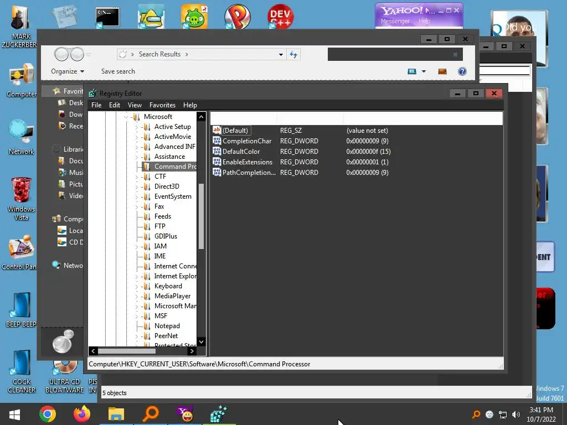The height and width of the screenshot is (425, 567).
Task: Open the File menu in Registry Editor
Action: tap(96, 105)
